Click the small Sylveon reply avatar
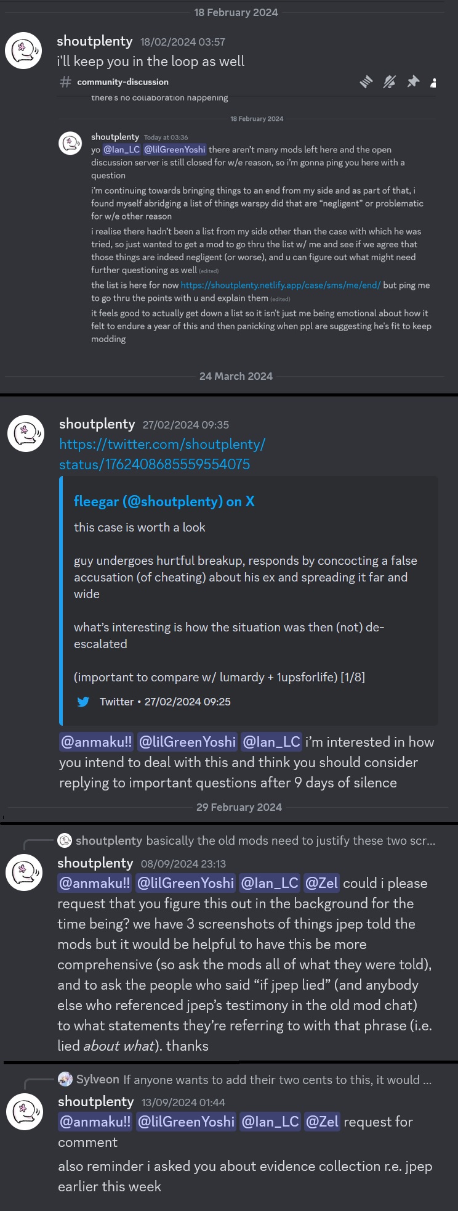 [65, 1079]
